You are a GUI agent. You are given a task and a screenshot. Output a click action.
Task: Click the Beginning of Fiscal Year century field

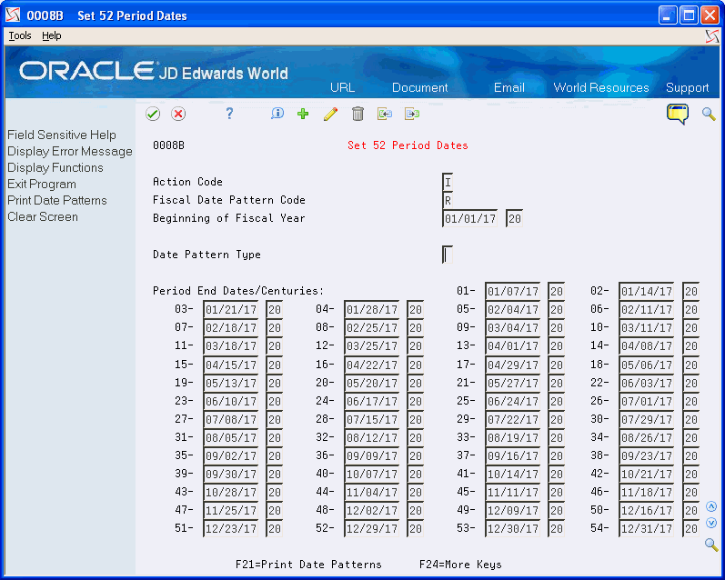514,218
